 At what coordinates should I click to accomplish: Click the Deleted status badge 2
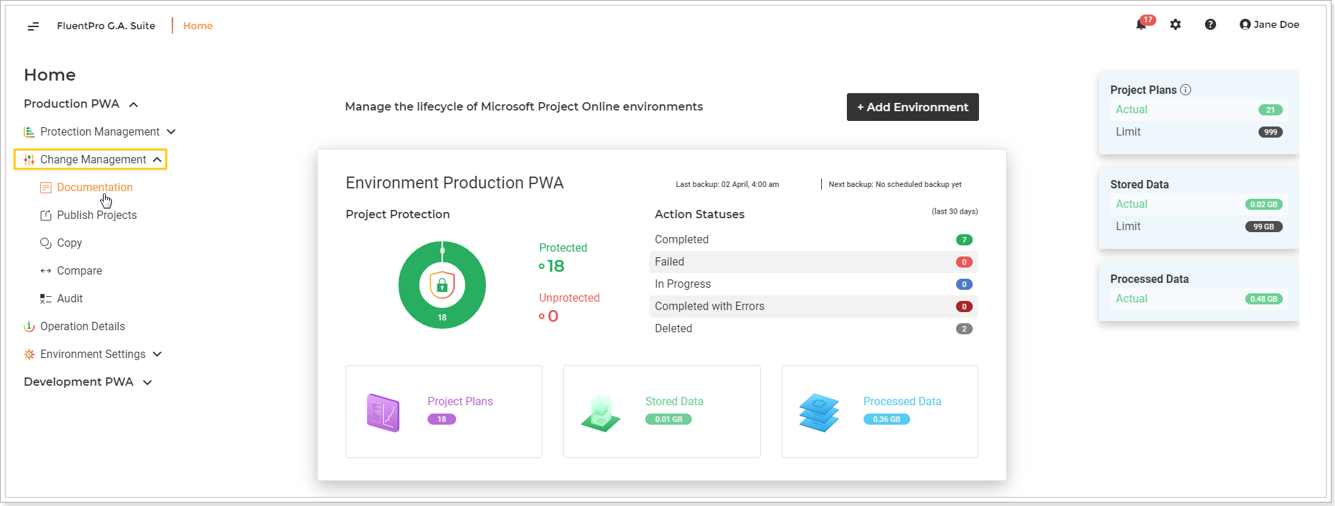(964, 329)
